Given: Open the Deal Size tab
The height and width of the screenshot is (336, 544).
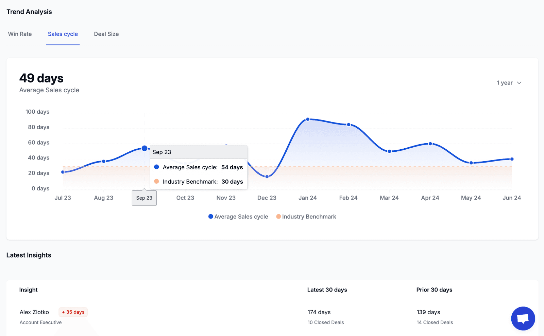Looking at the screenshot, I should pyautogui.click(x=106, y=34).
